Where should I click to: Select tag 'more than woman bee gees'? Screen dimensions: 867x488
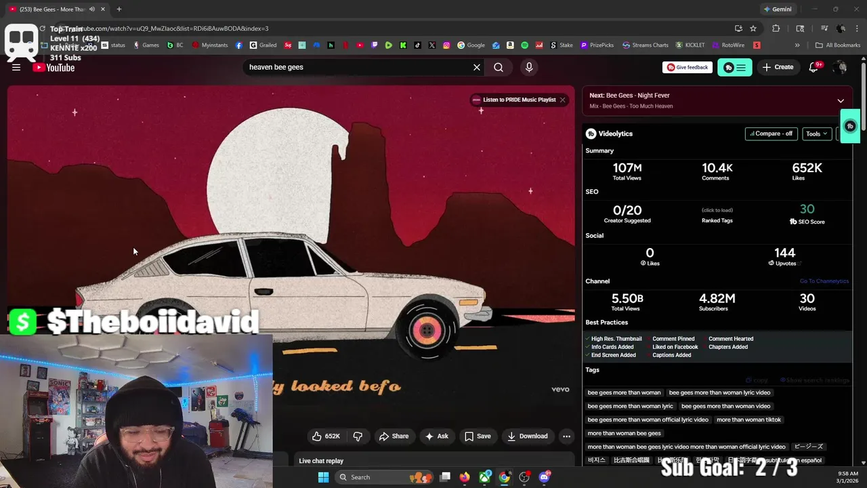pyautogui.click(x=625, y=433)
